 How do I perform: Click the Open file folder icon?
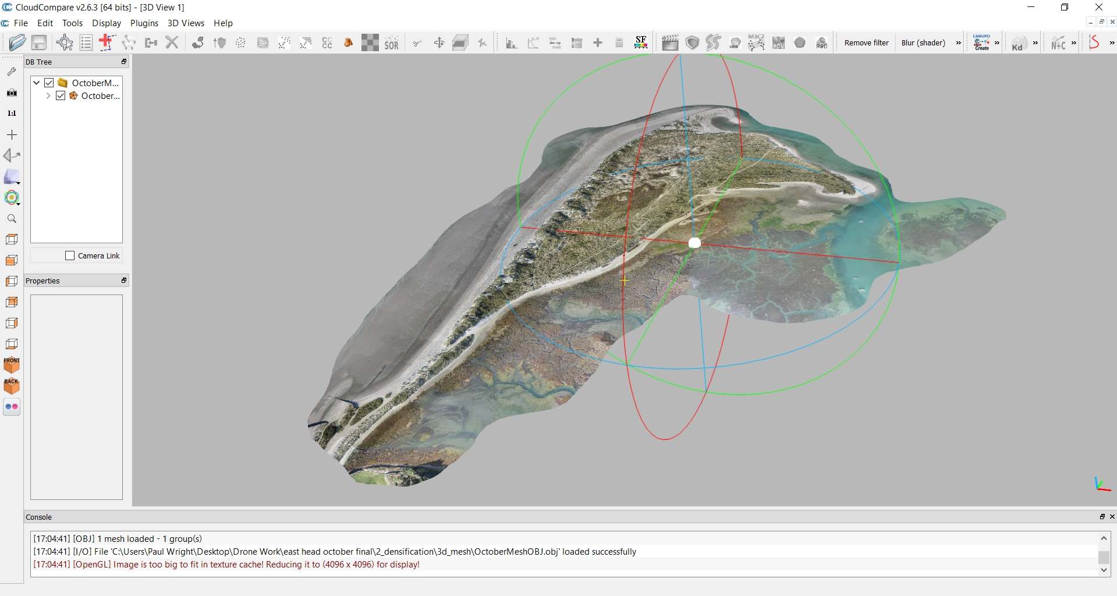point(17,42)
